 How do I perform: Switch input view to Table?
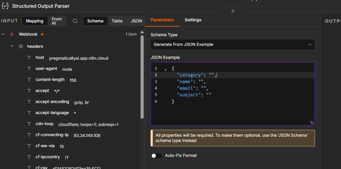[117, 21]
